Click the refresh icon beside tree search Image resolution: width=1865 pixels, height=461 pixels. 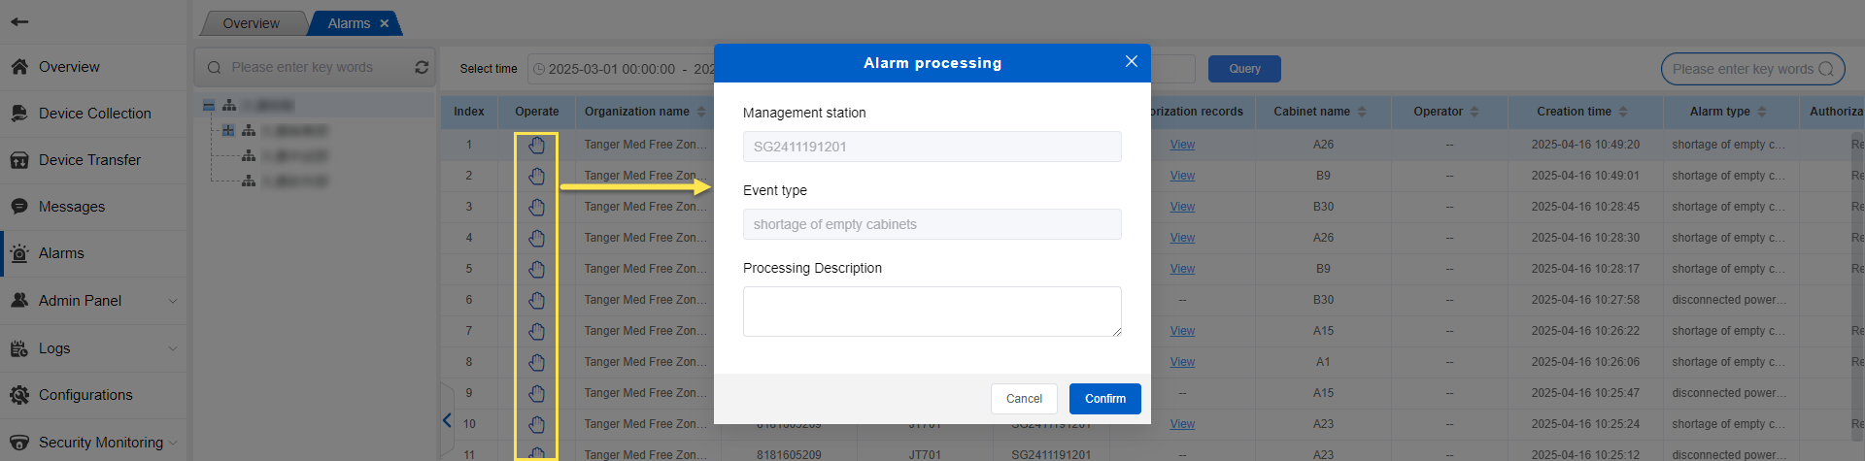(x=422, y=67)
